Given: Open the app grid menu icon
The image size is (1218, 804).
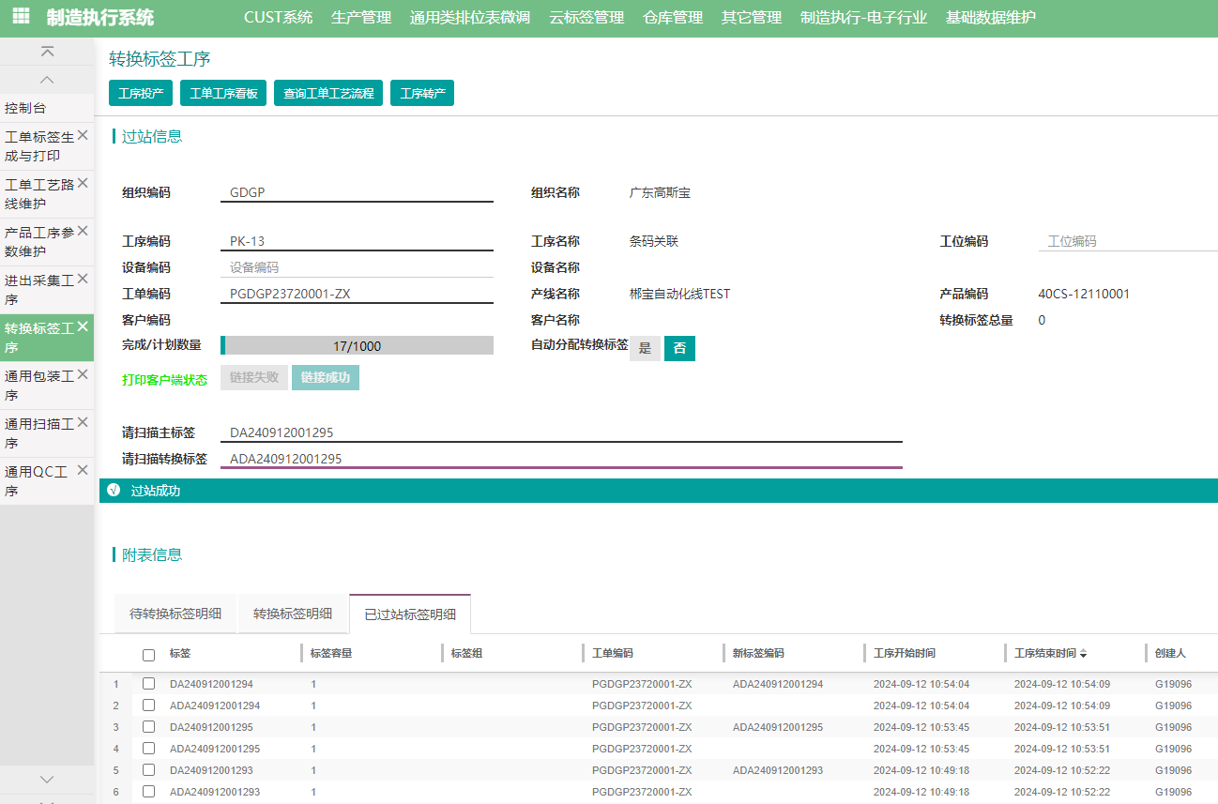Looking at the screenshot, I should coord(21,17).
